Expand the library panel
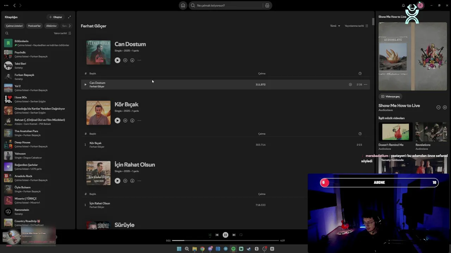 coord(69,17)
